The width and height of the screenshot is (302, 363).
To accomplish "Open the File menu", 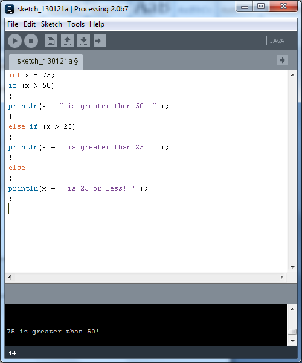I will [13, 24].
